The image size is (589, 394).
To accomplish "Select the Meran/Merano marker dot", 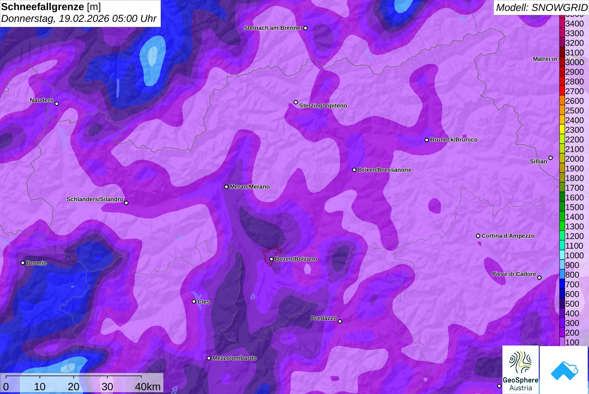I will [226, 187].
